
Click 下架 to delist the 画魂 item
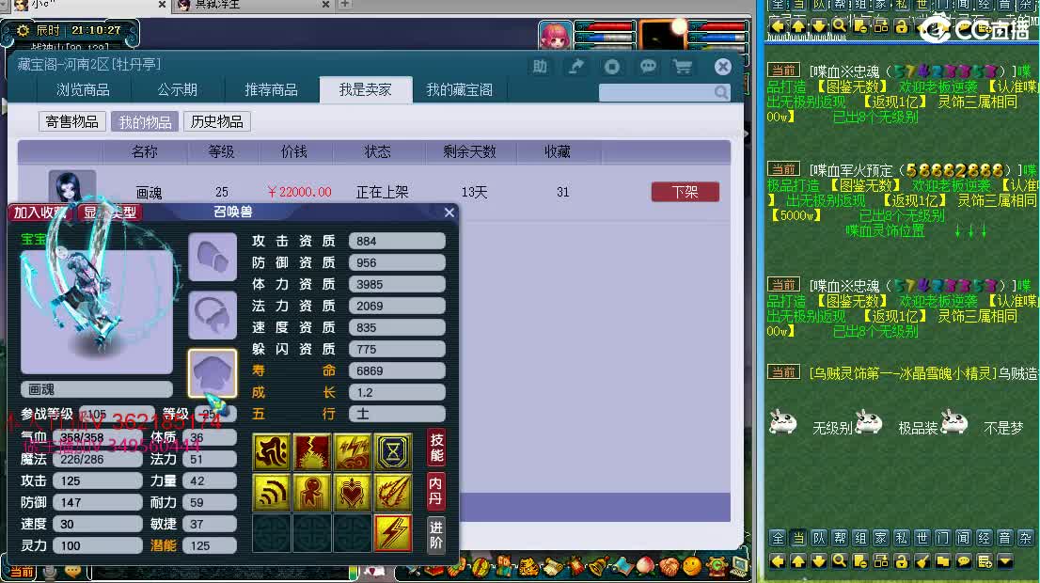pyautogui.click(x=685, y=191)
